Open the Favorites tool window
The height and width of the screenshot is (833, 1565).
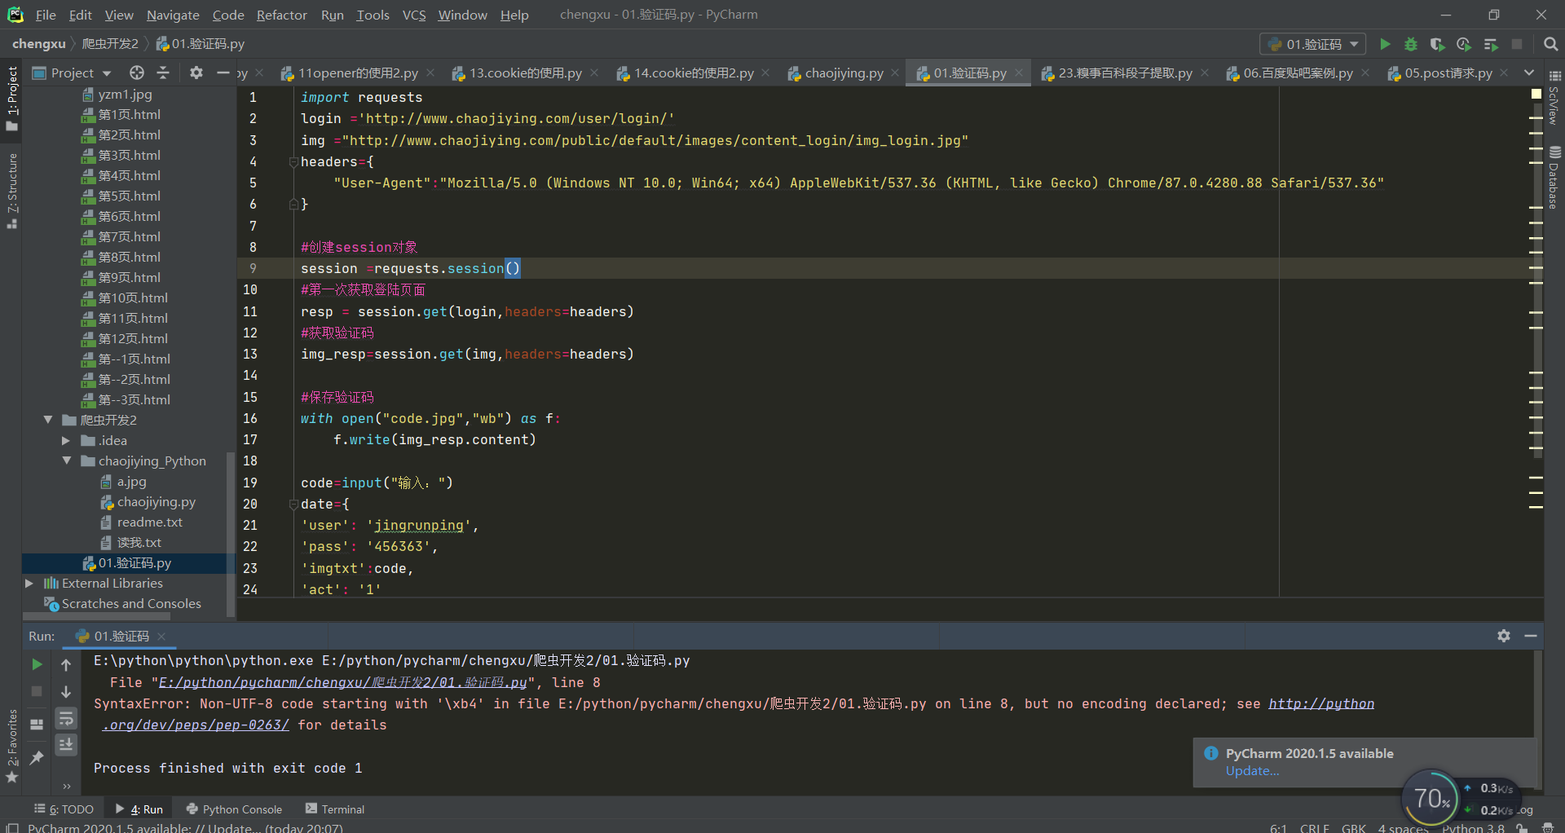pyautogui.click(x=11, y=745)
